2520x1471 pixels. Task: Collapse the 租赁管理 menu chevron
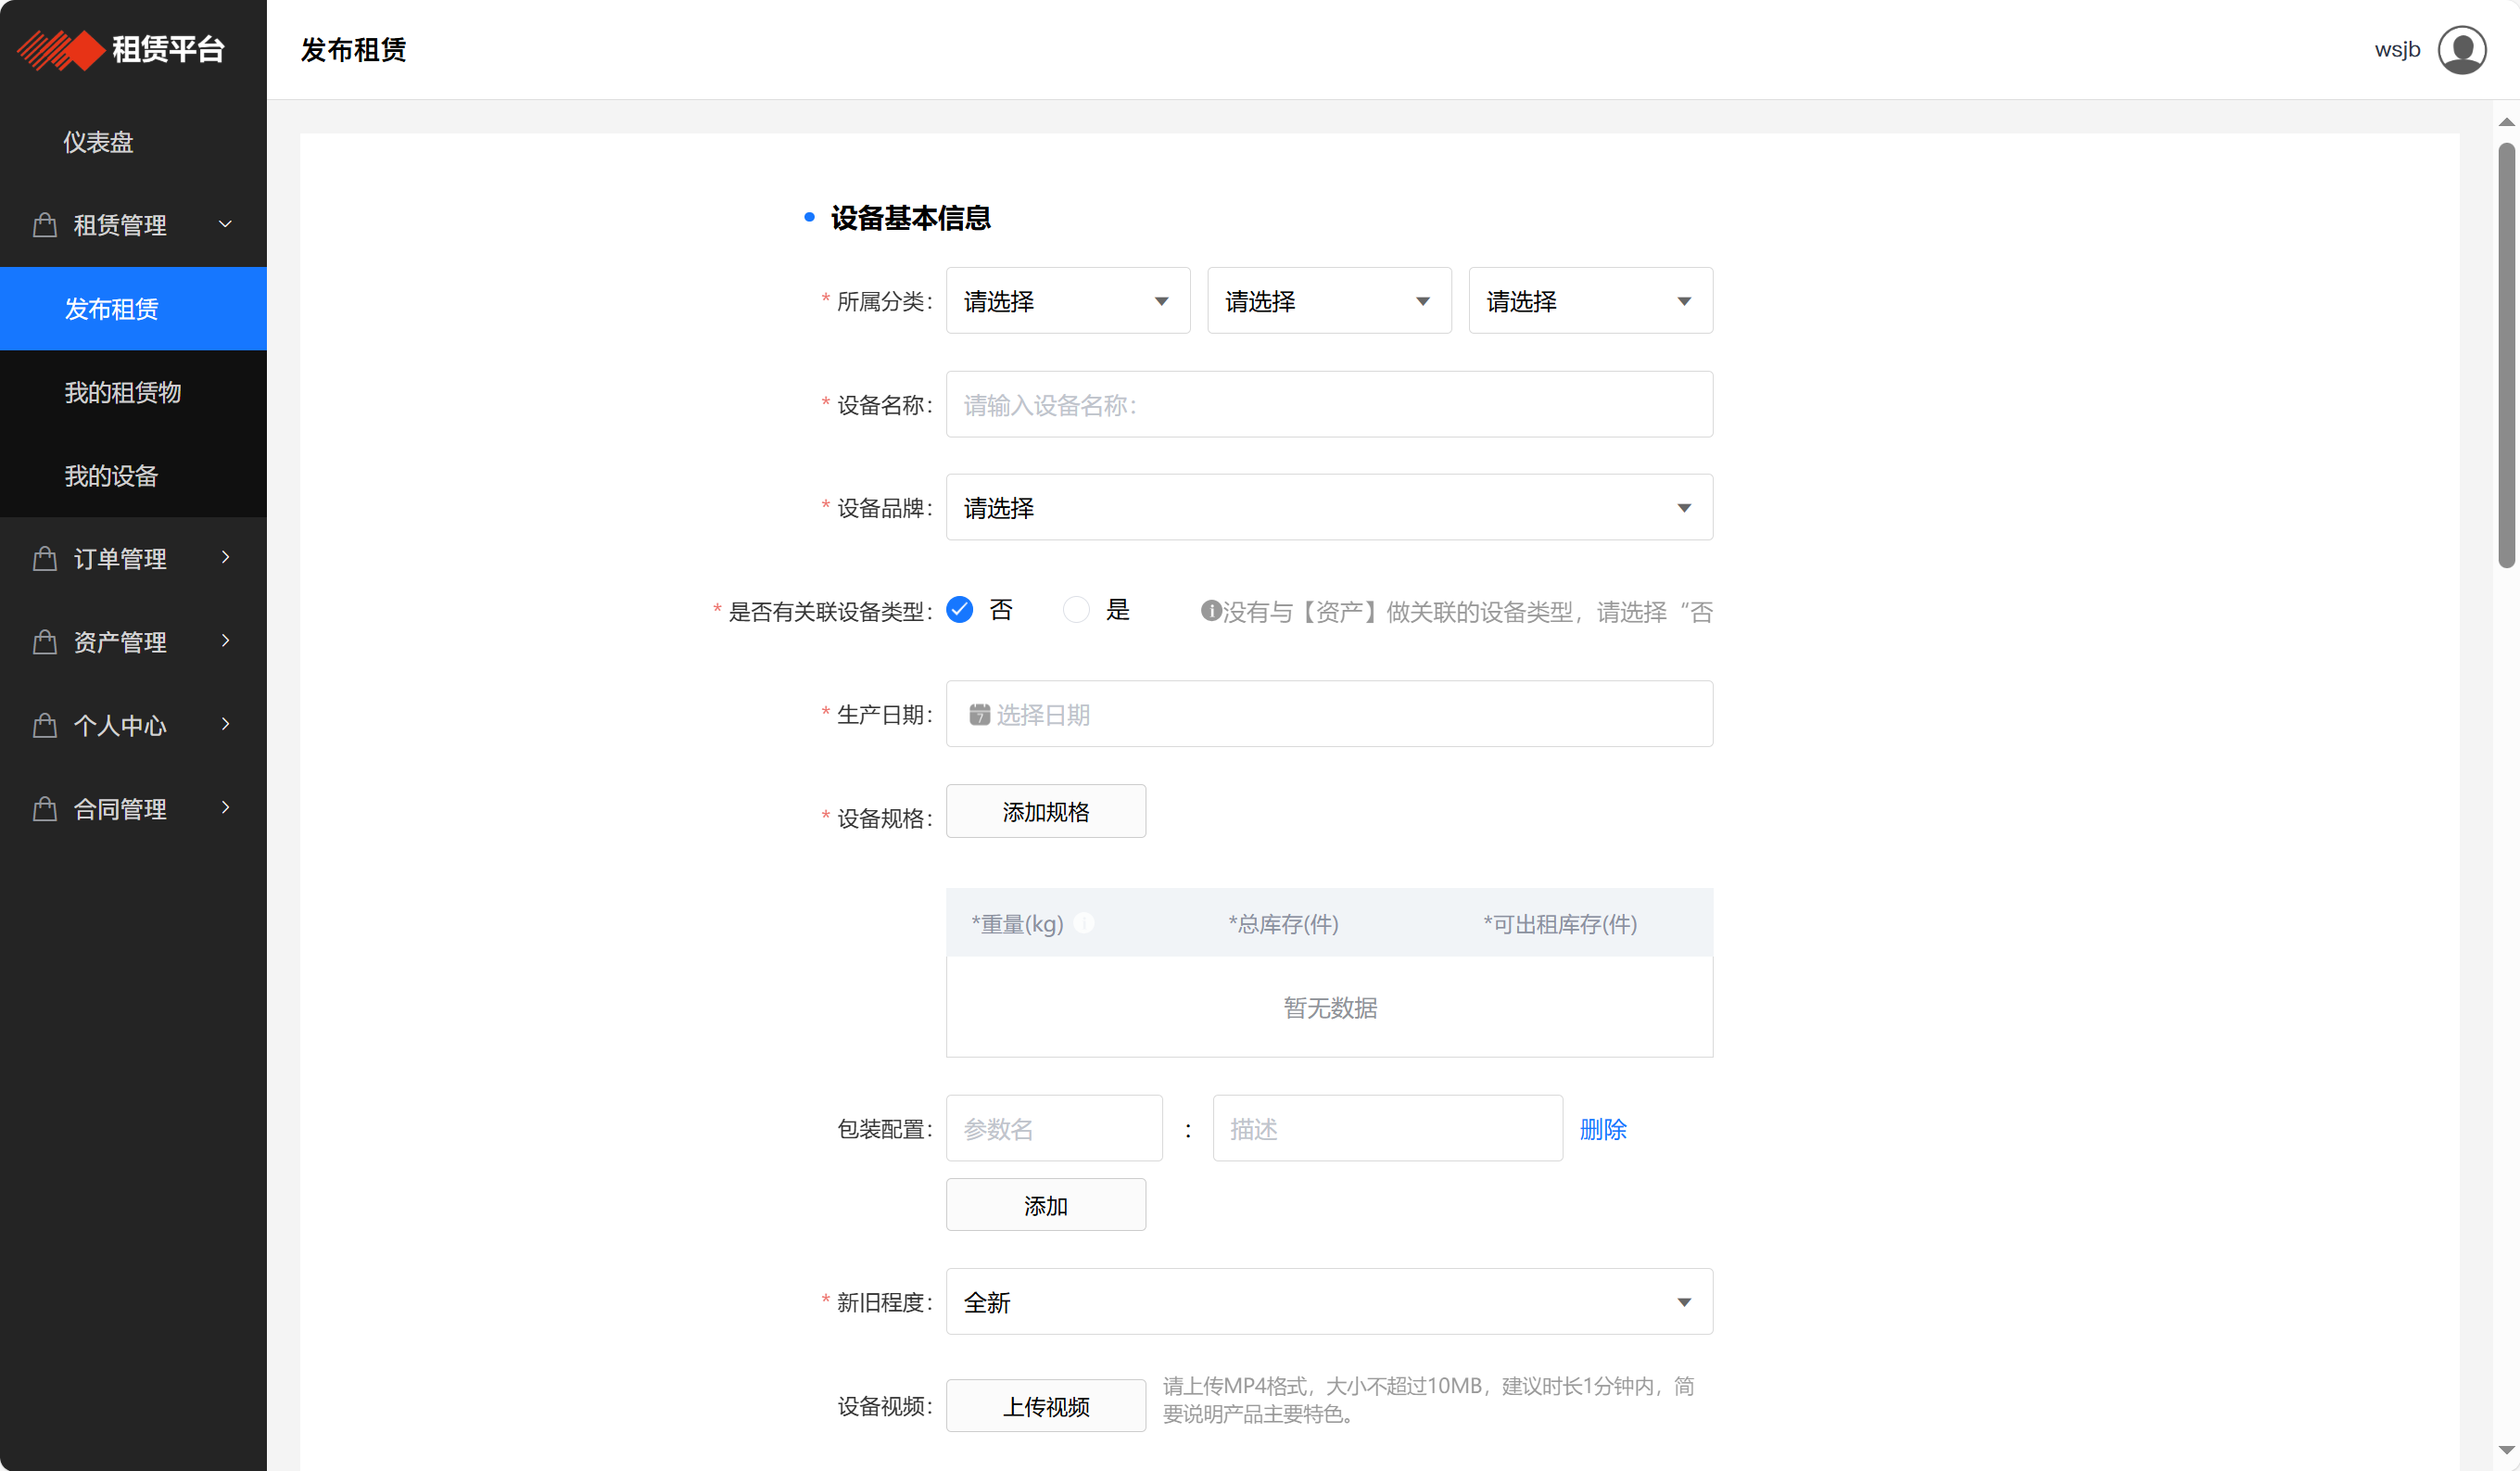(x=225, y=224)
